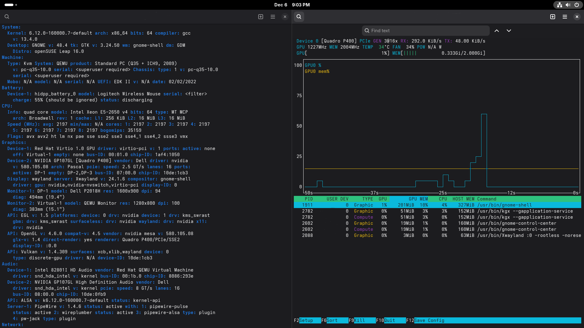
Task: Close the left terminal tab
Action: (285, 17)
